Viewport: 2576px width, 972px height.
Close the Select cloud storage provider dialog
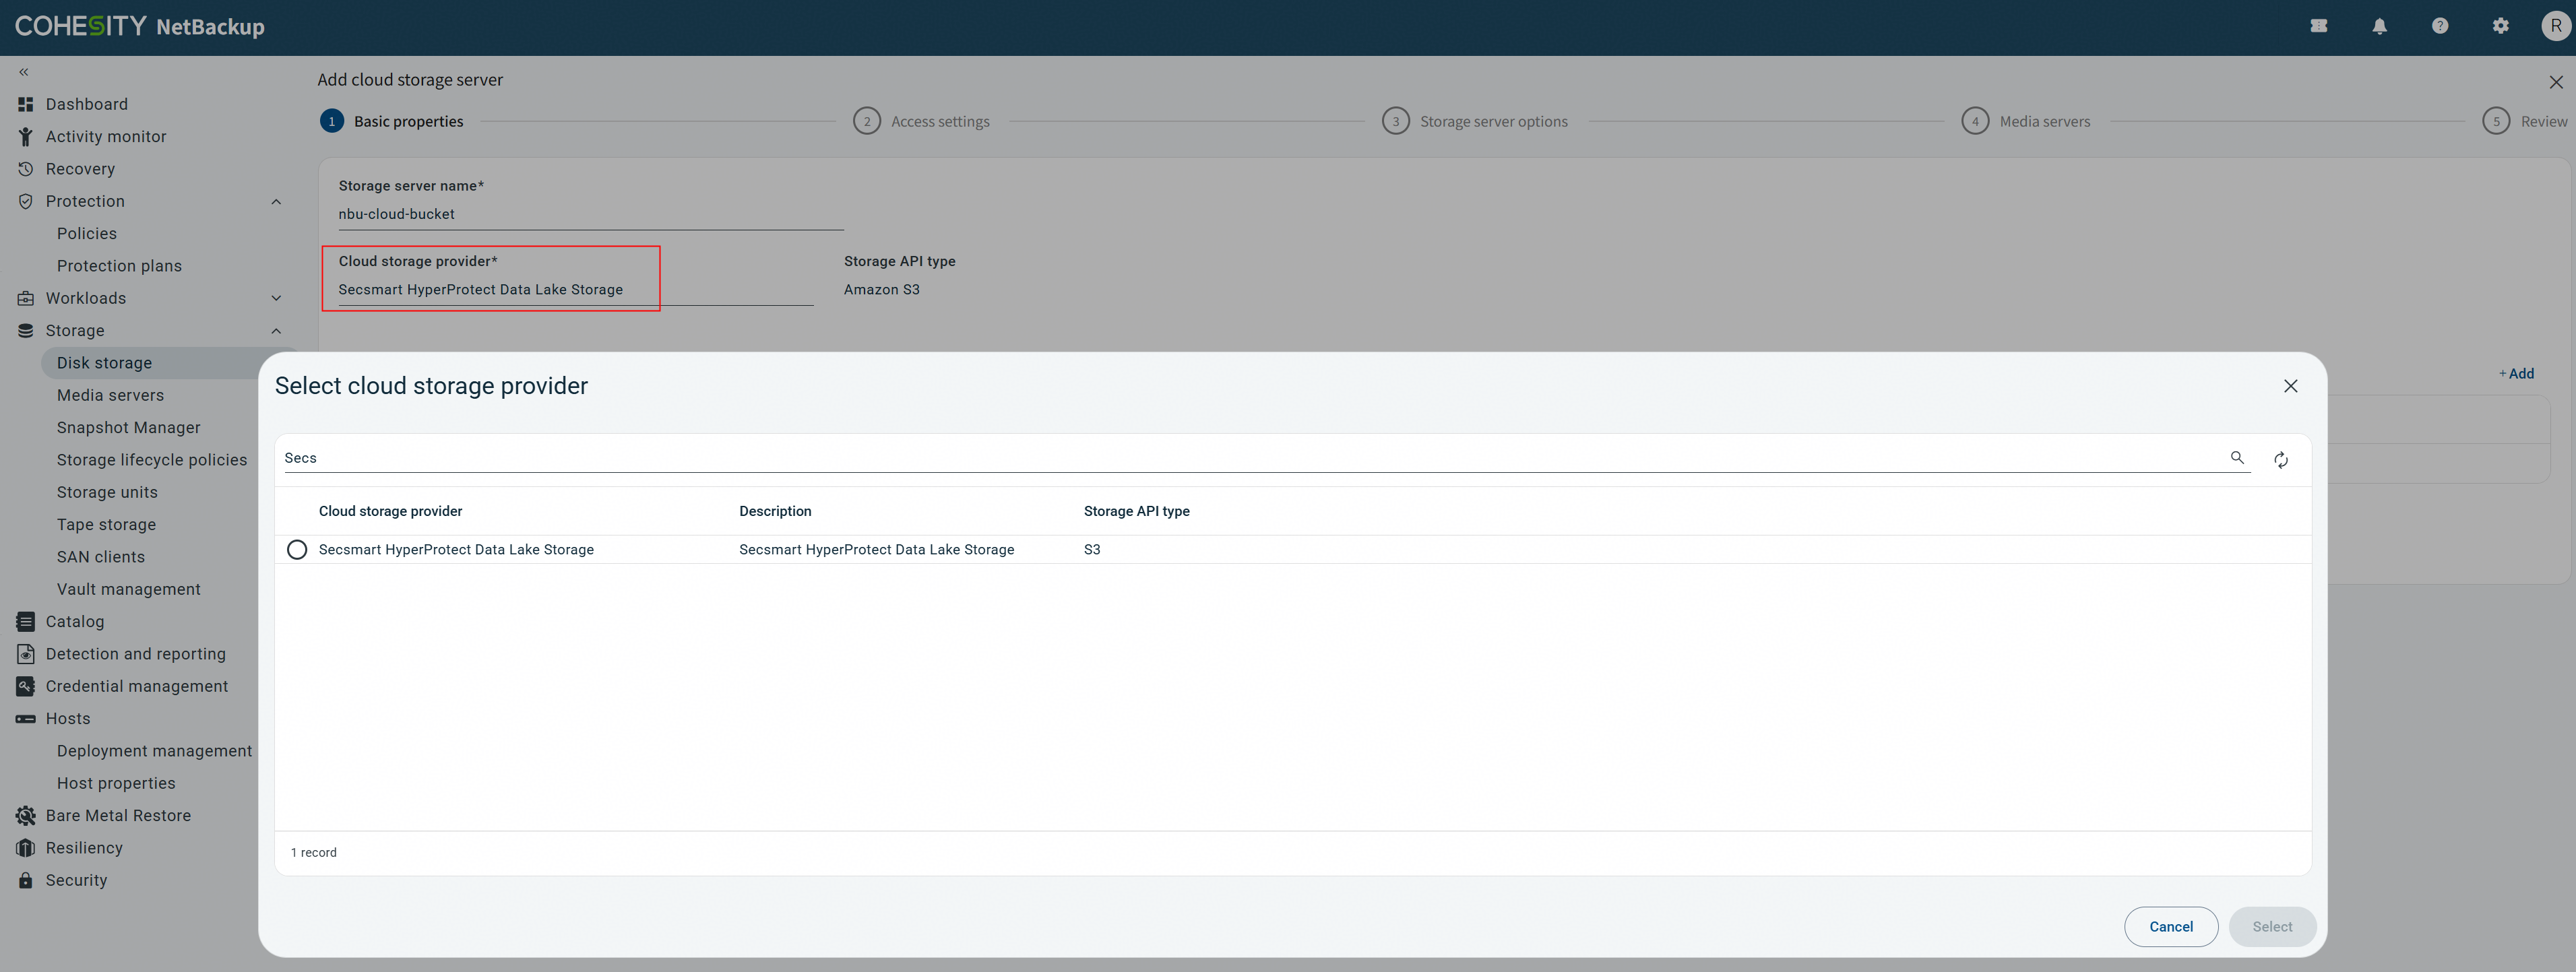(x=2290, y=386)
